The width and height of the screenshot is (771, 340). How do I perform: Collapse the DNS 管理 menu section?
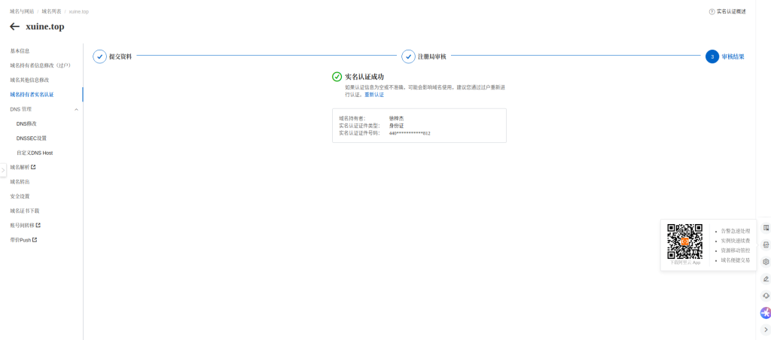point(76,109)
